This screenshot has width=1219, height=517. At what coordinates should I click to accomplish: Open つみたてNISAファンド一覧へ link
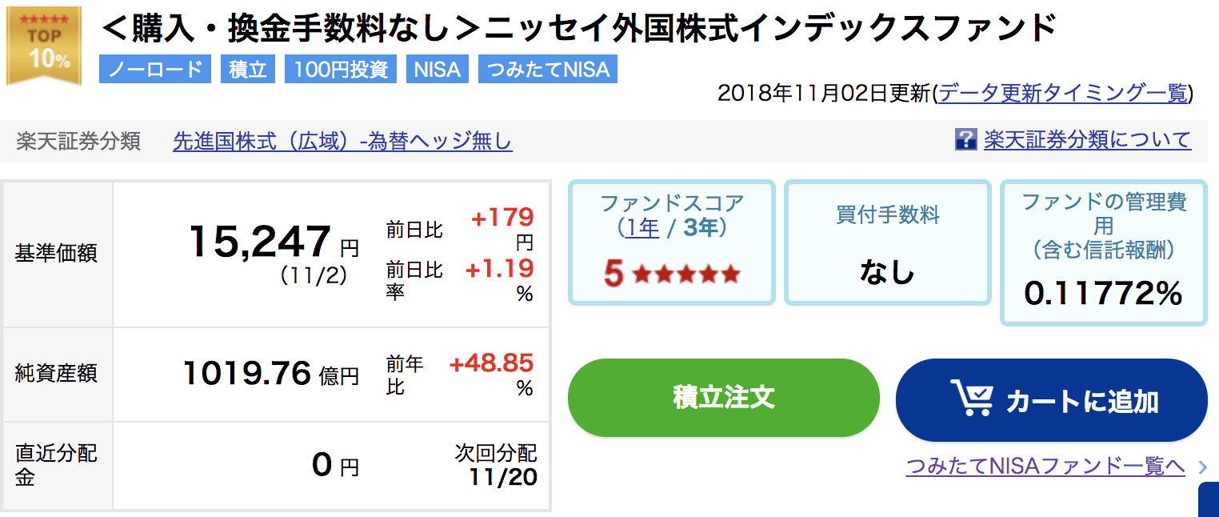pos(1045,467)
